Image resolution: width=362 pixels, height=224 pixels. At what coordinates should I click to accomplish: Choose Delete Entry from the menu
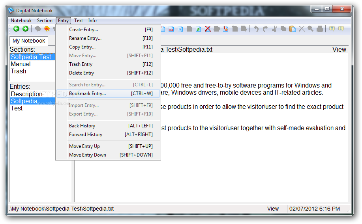[108, 73]
